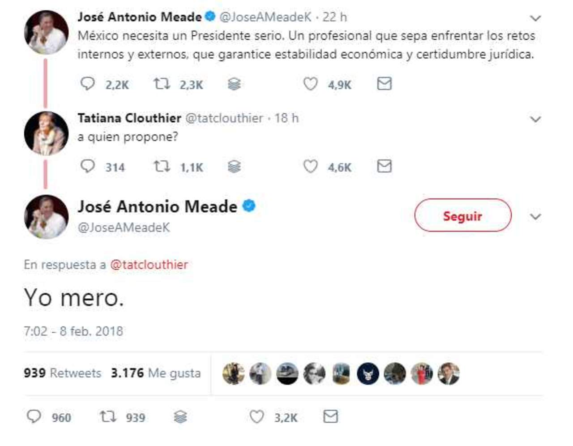Viewport: 573px width, 446px height.
Task: Like Tatiana Clouthier's reply tweet
Action: (x=310, y=167)
